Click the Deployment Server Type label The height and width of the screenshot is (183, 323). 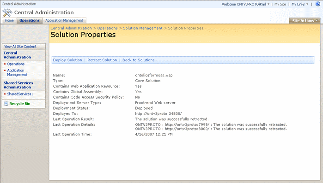click(x=77, y=103)
